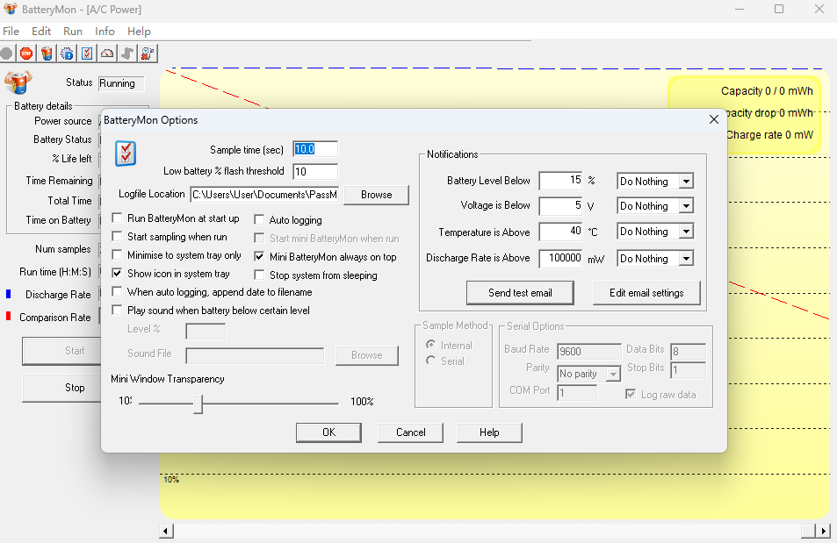Click Edit email settings
This screenshot has width=837, height=543.
(646, 292)
